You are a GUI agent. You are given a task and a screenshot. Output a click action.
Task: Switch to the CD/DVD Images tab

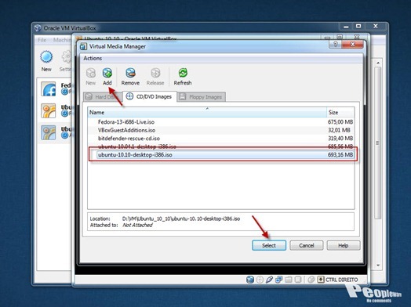coord(149,96)
